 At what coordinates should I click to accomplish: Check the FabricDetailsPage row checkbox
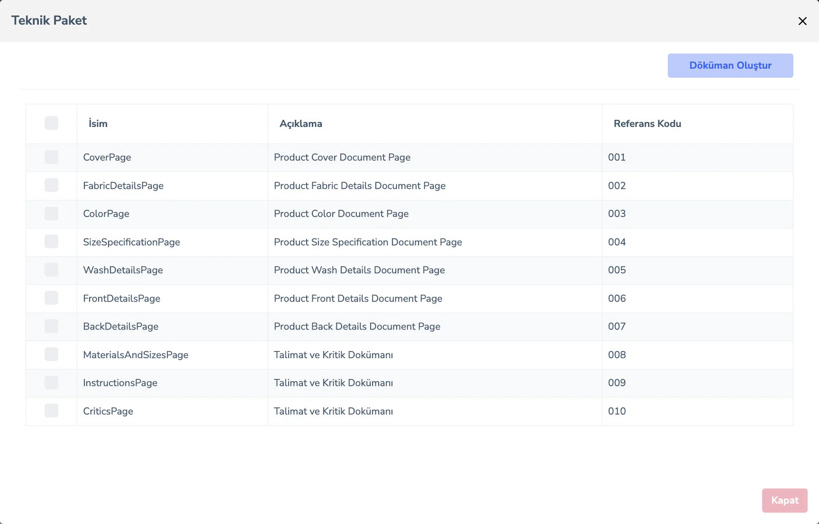(x=51, y=185)
